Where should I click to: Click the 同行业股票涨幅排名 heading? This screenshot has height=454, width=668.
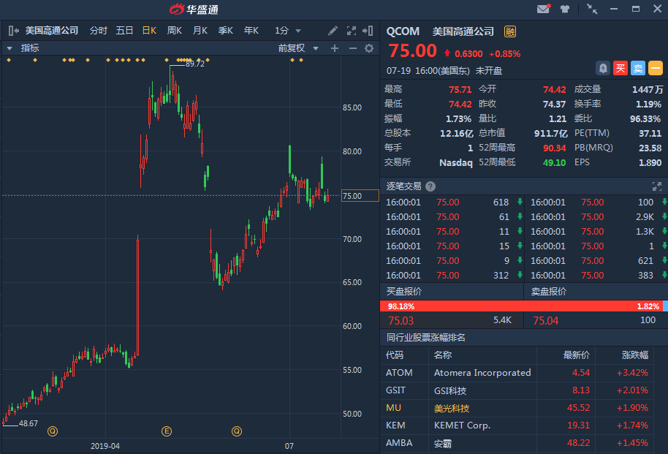coord(425,338)
